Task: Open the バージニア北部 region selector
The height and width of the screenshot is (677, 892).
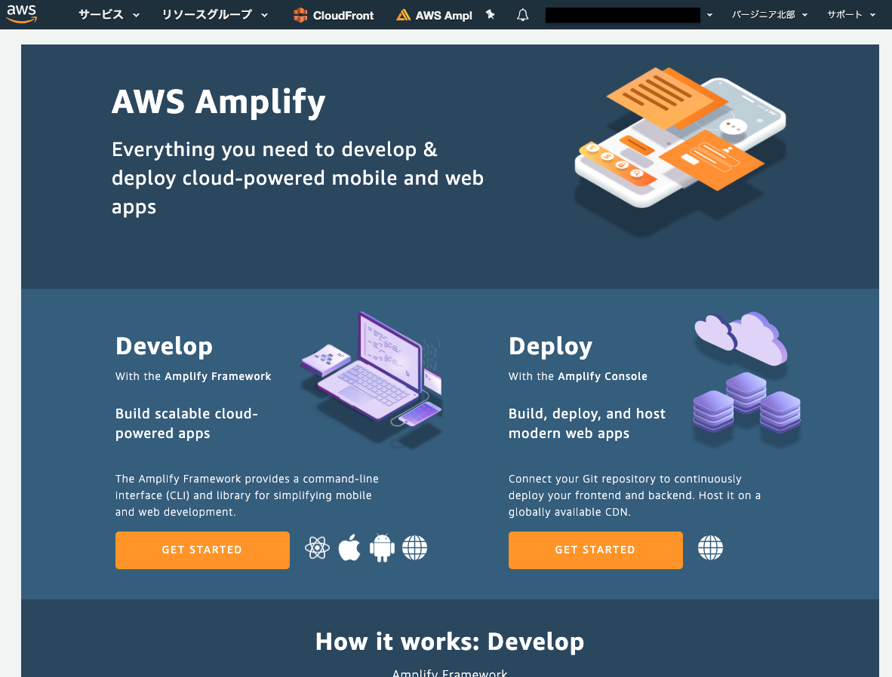Action: 769,15
